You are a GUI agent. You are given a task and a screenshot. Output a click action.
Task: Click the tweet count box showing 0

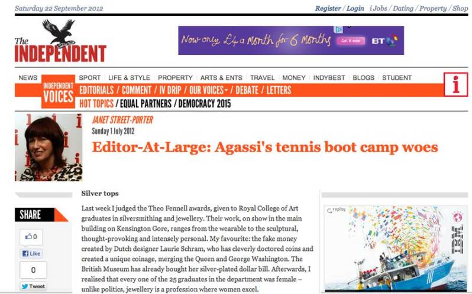(x=33, y=270)
